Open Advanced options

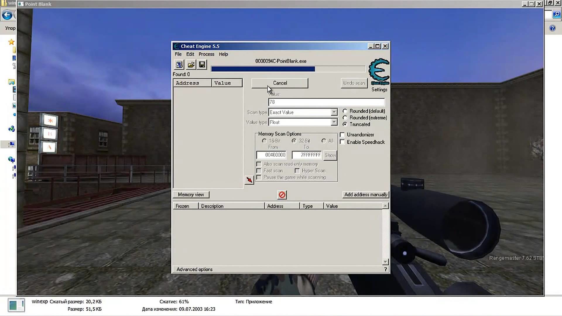click(x=194, y=269)
